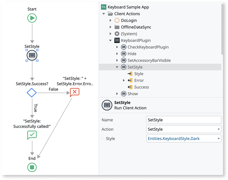Select the OfflineDataSync tree label
Screen dimensions: 228x180
pos(136,27)
